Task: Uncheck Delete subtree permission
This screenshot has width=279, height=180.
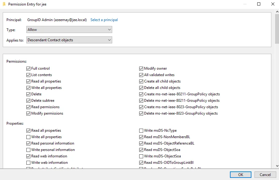Action: [28, 101]
